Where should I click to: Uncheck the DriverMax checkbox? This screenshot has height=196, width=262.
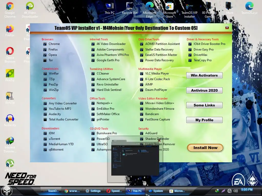pos(190,55)
